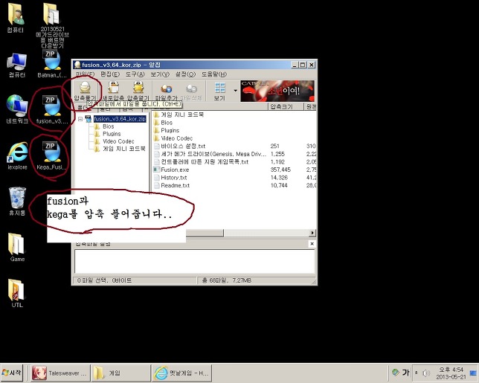479x383 pixels.
Task: Click the 네트워크 network desktop icon
Action: 17,109
